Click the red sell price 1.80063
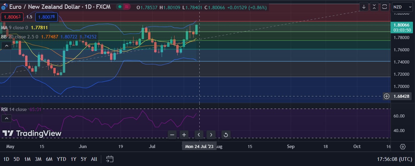This screenshot has height=166, width=415. point(12,17)
